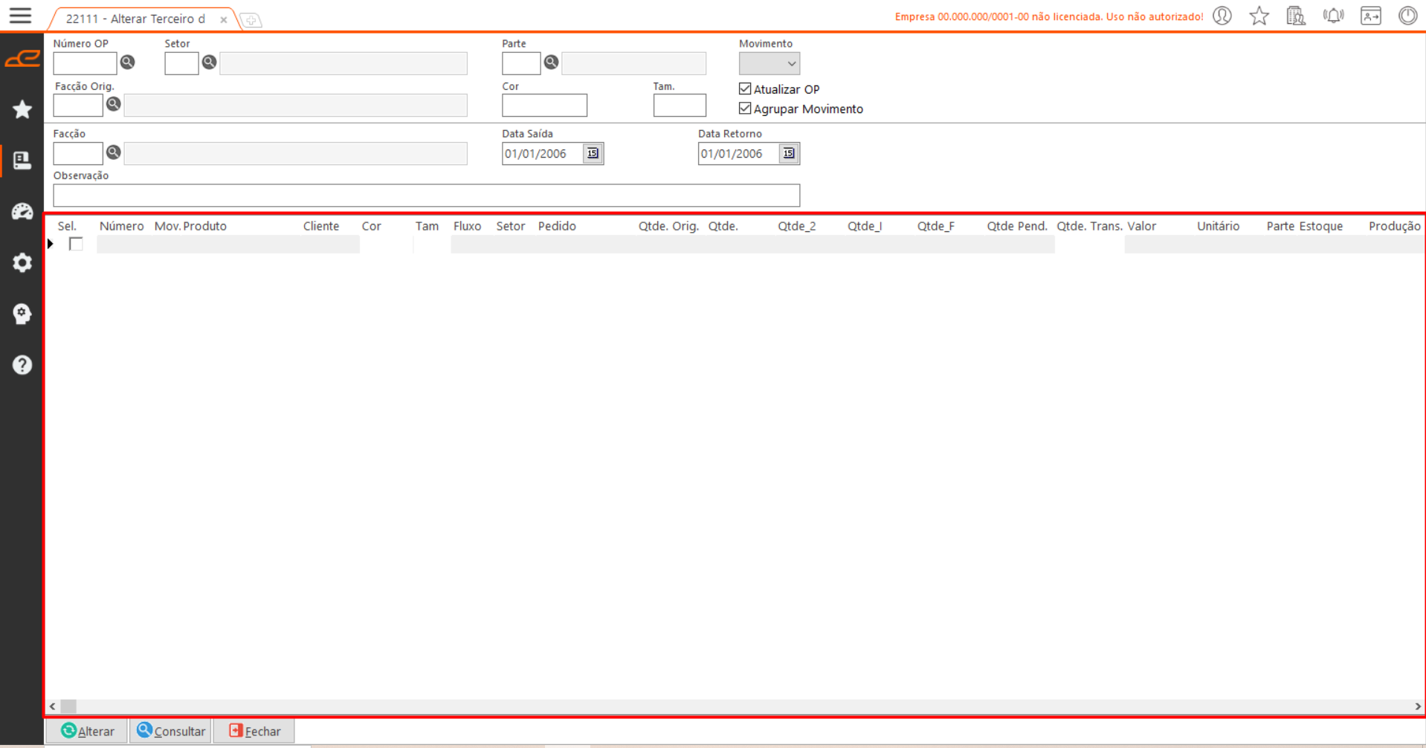The height and width of the screenshot is (748, 1426).
Task: Click the search icon next to Número OP
Action: [128, 62]
